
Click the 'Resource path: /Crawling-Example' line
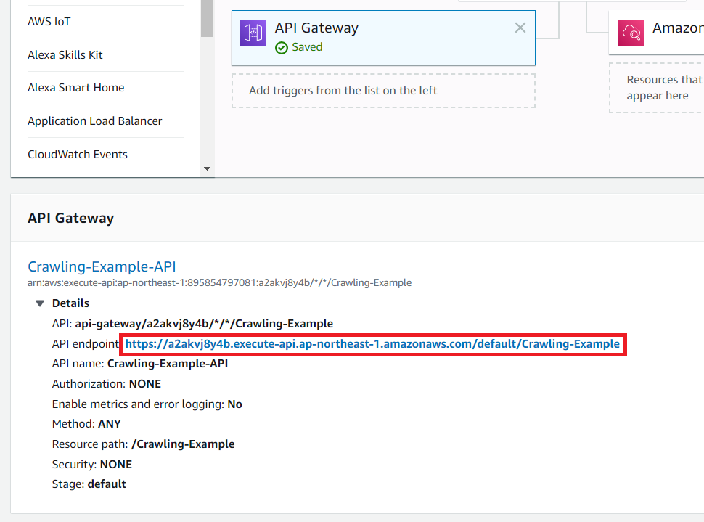tap(143, 444)
